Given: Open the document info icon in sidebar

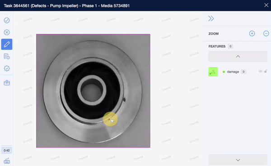Looking at the screenshot, I should click(x=7, y=56).
